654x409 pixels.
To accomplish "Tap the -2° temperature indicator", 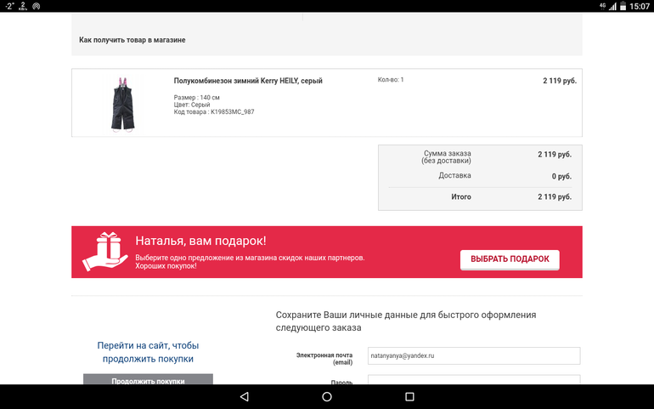I will (x=8, y=6).
